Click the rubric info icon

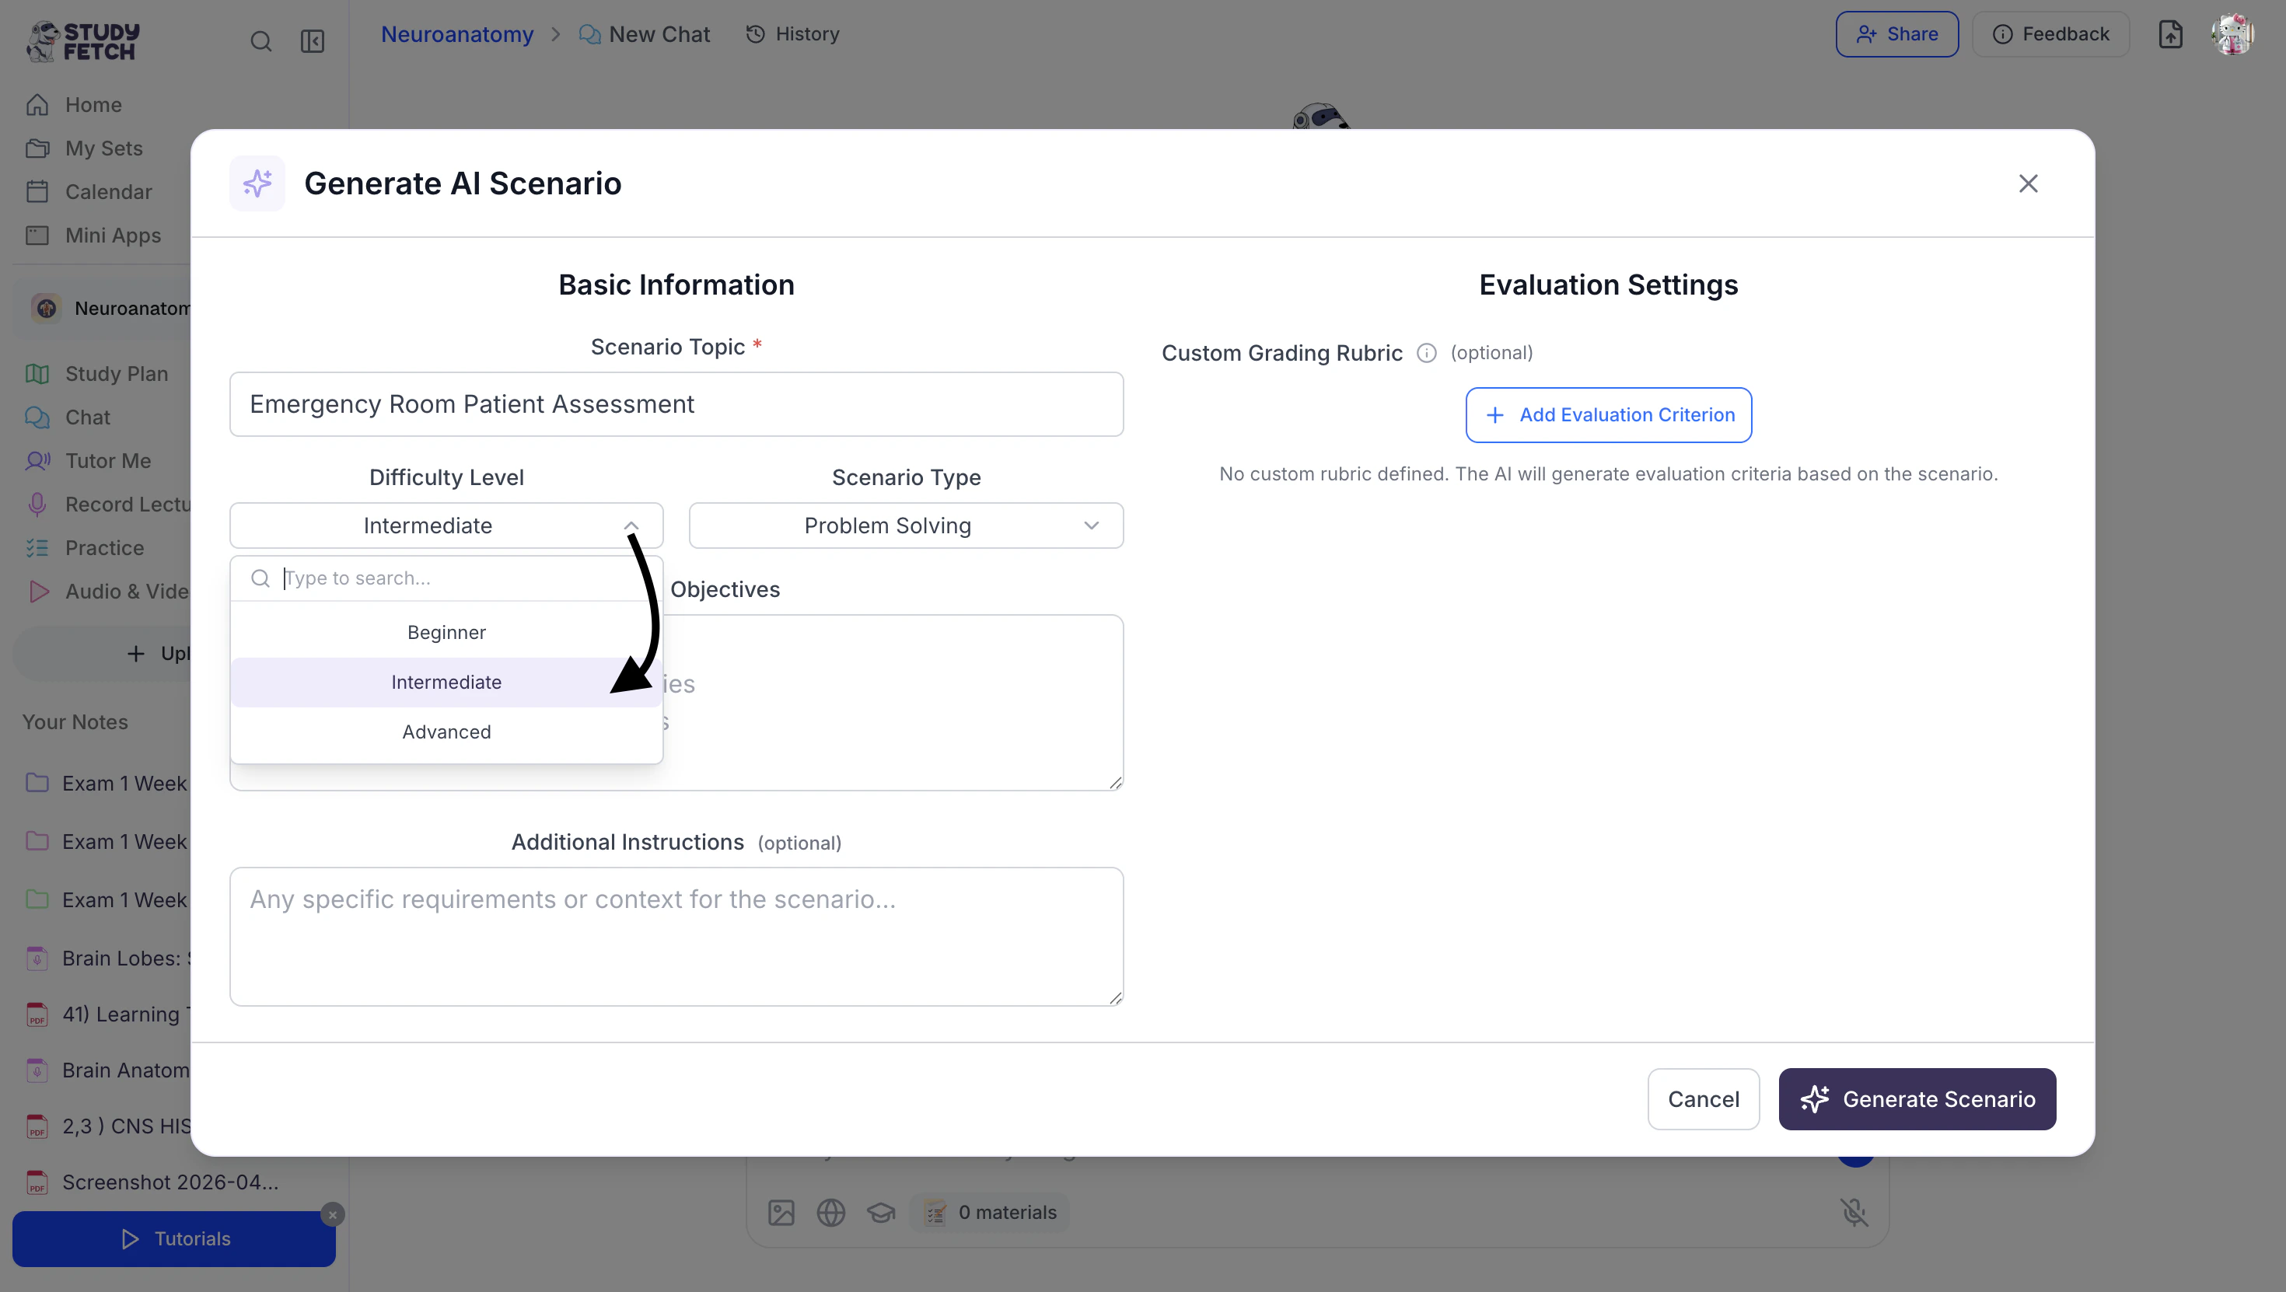coord(1426,353)
